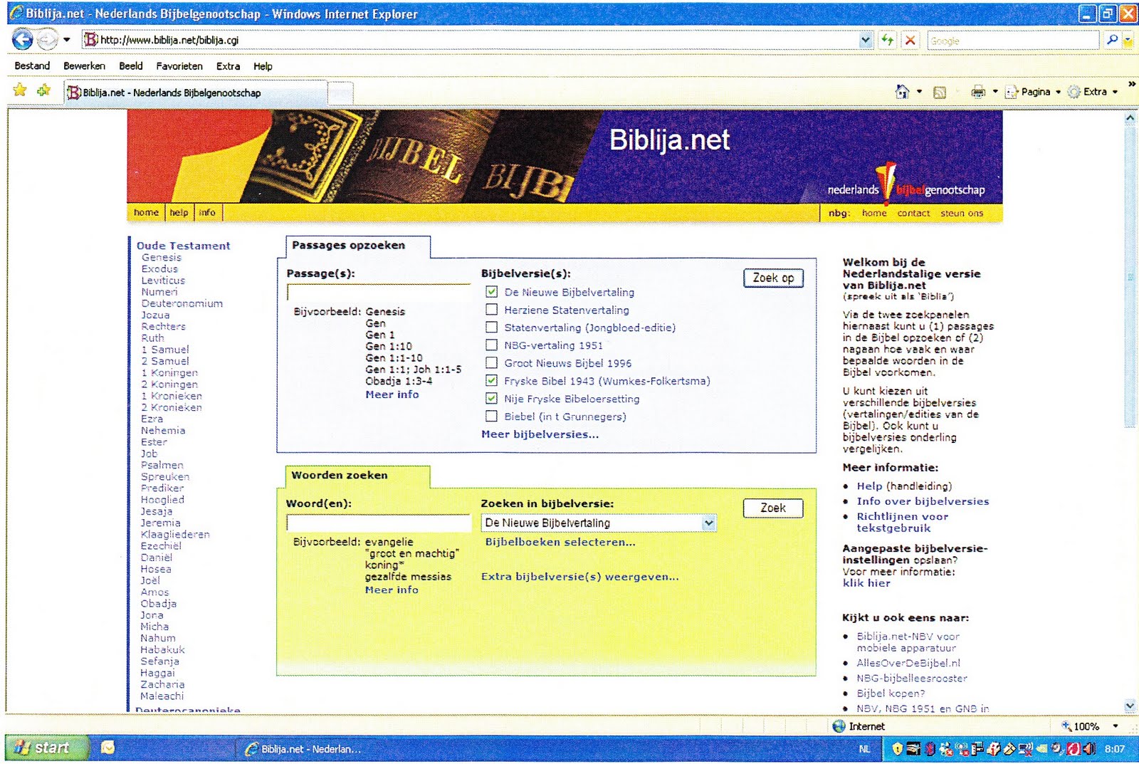Viewport: 1139px width, 764px height.
Task: Click the Home house icon in the command bar
Action: click(x=902, y=92)
